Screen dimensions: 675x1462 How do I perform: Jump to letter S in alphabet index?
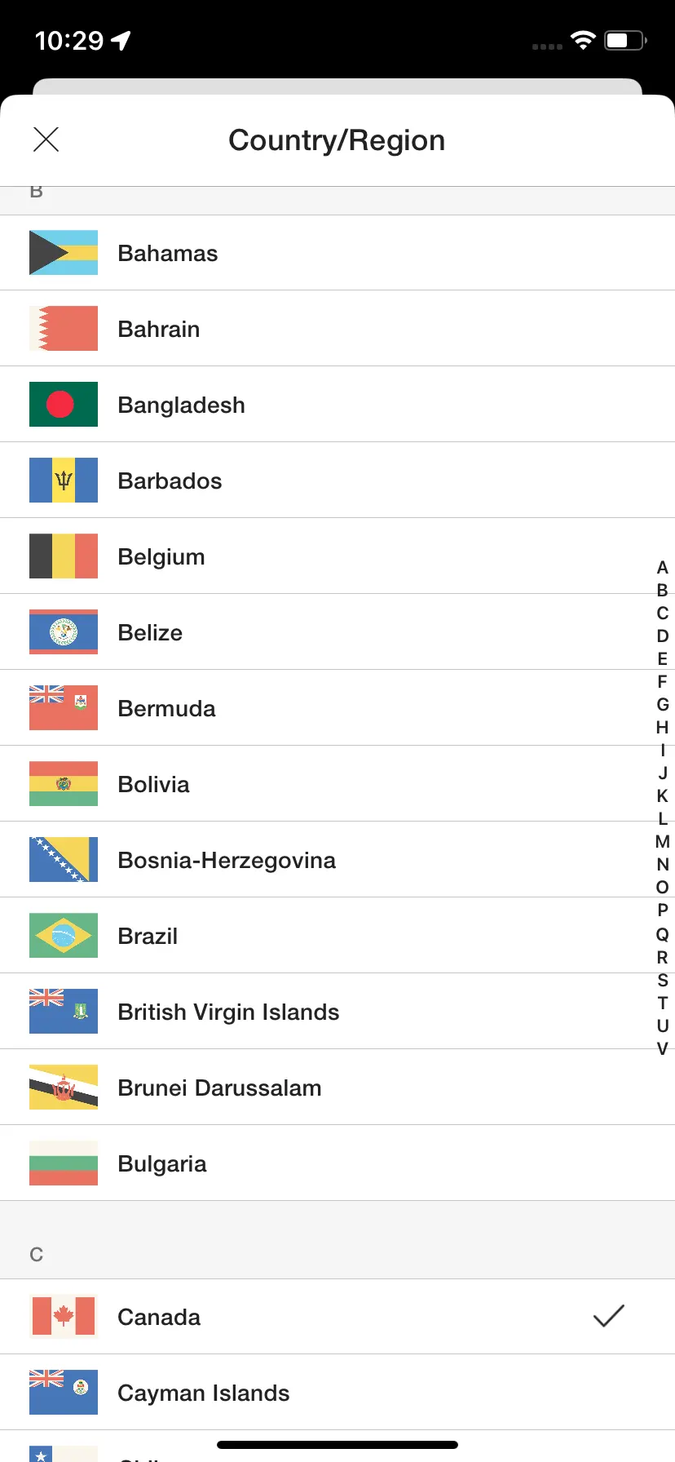(x=663, y=980)
